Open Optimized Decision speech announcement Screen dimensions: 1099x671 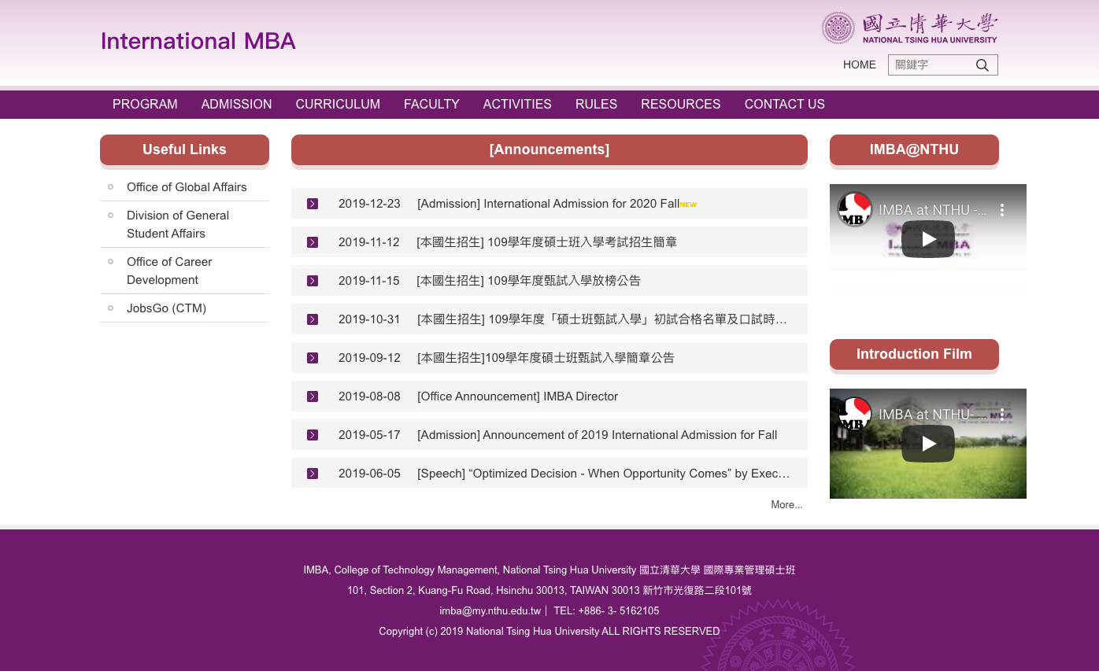pos(604,474)
